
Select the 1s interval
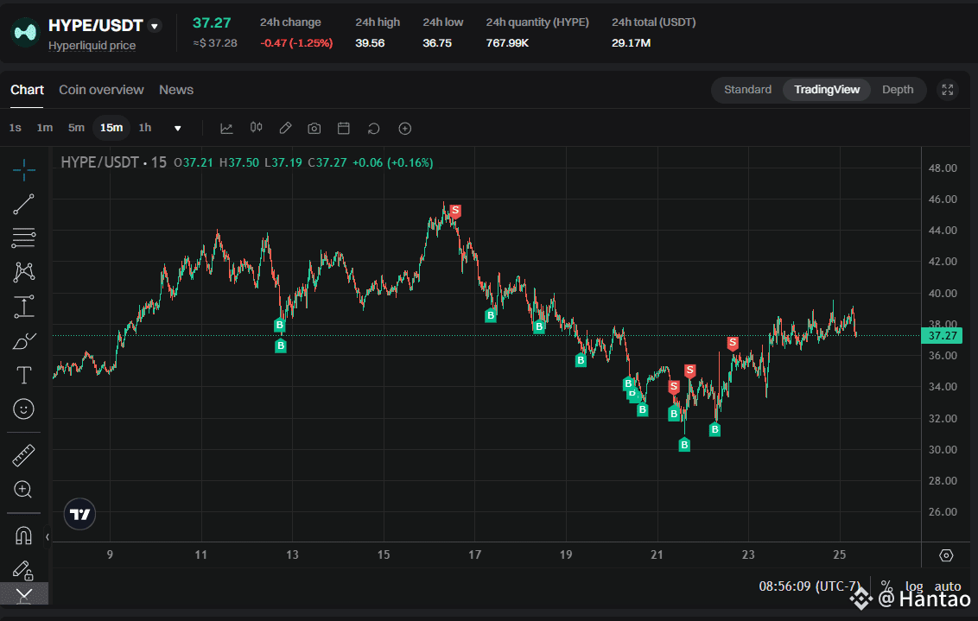tap(15, 128)
